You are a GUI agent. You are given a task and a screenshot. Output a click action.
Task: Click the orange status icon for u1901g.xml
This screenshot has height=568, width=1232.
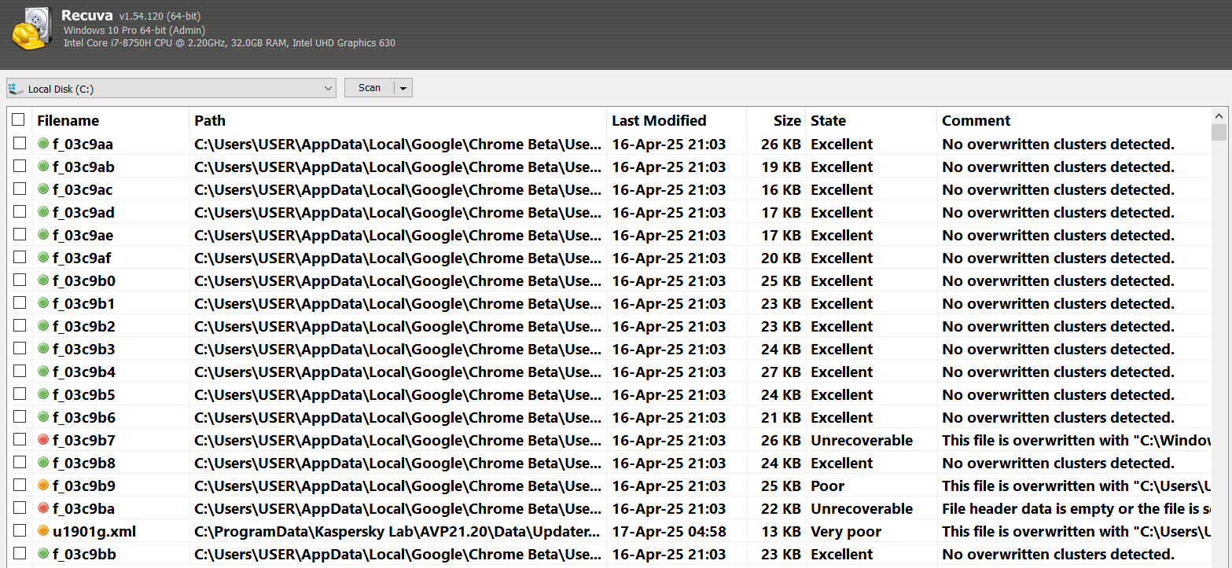pos(43,531)
